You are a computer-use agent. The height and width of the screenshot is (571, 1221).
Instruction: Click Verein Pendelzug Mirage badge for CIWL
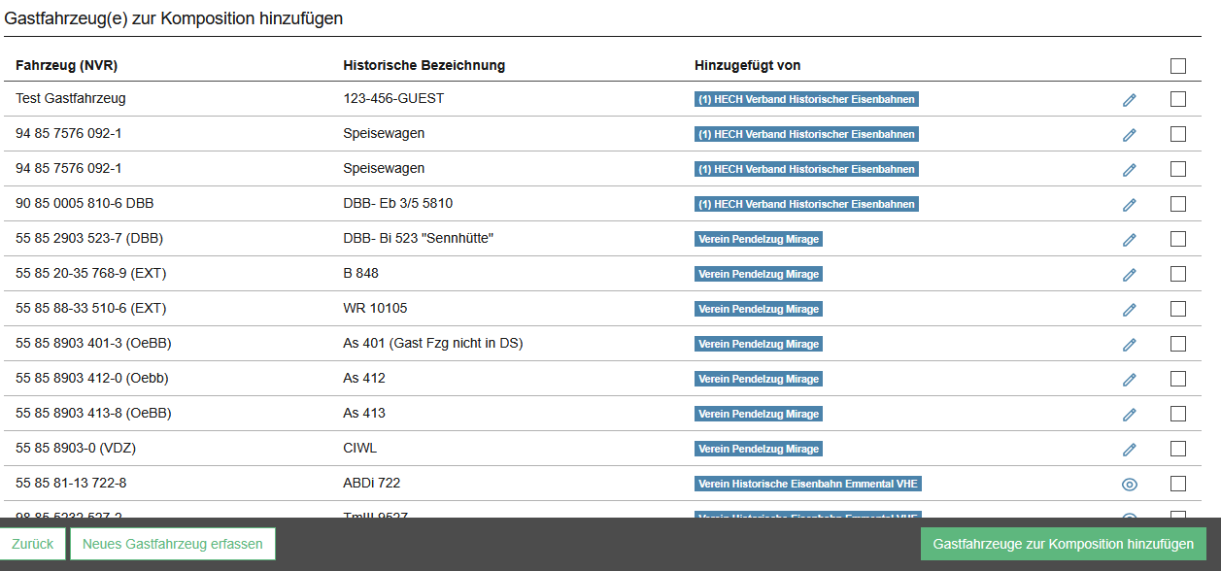759,449
